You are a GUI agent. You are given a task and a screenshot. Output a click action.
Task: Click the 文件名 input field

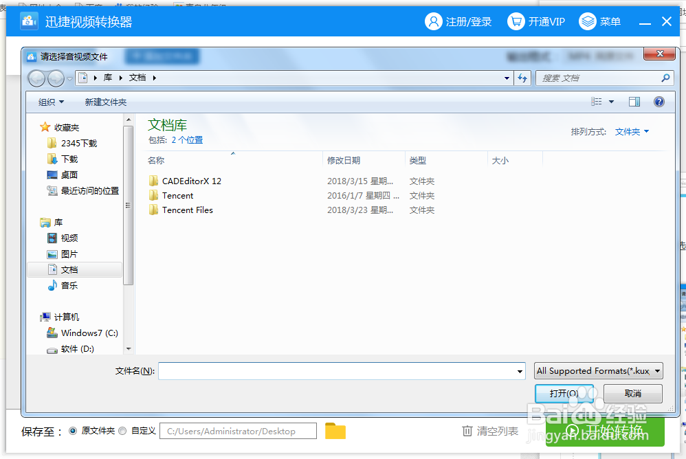[338, 371]
